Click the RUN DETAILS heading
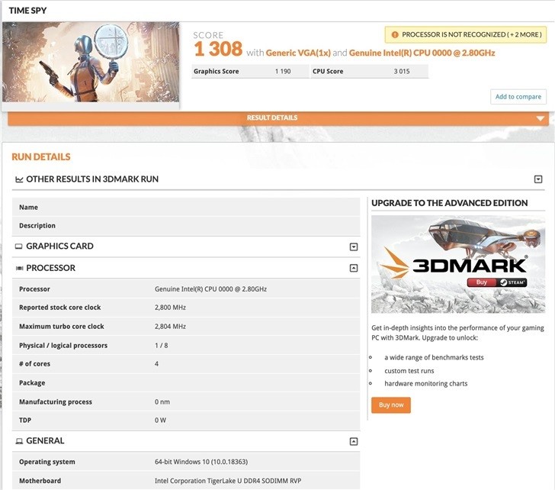Image resolution: width=555 pixels, height=490 pixels. 41,156
